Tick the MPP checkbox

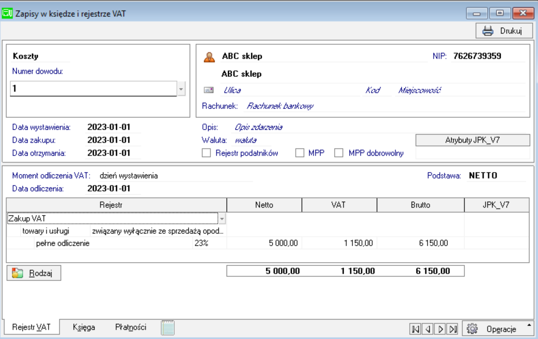tap(299, 153)
